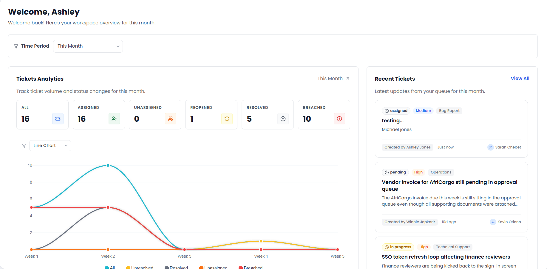Click Sarah Chebet's assignee avatar icon
The image size is (547, 269).
click(x=490, y=147)
